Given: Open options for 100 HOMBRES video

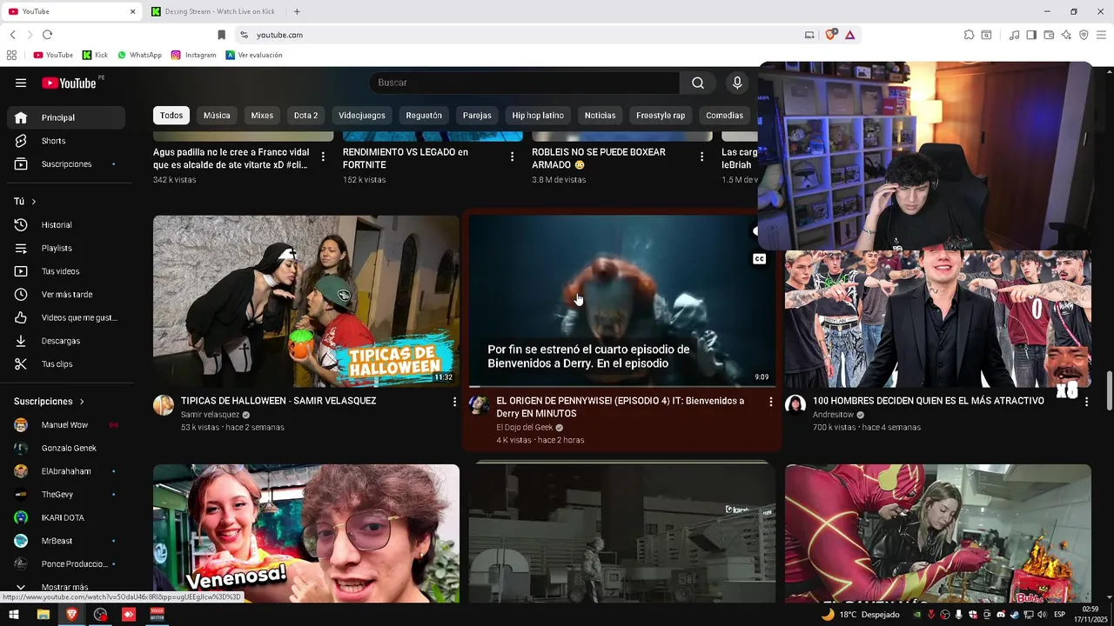Looking at the screenshot, I should 1086,402.
